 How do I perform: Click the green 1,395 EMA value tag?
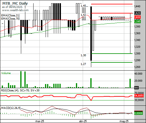coord(137,22)
